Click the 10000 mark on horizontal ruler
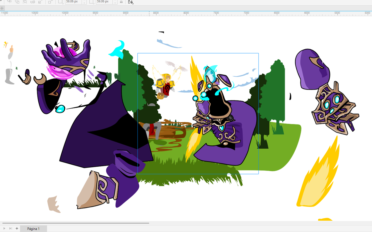The width and height of the screenshot is (372, 232). [65, 13]
